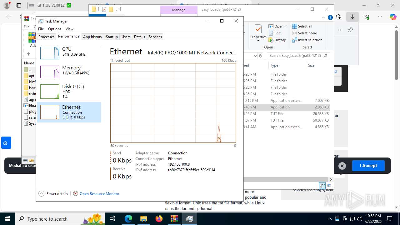Image resolution: width=400 pixels, height=225 pixels.
Task: Switch Explorer to details view icon
Action: coord(322,186)
